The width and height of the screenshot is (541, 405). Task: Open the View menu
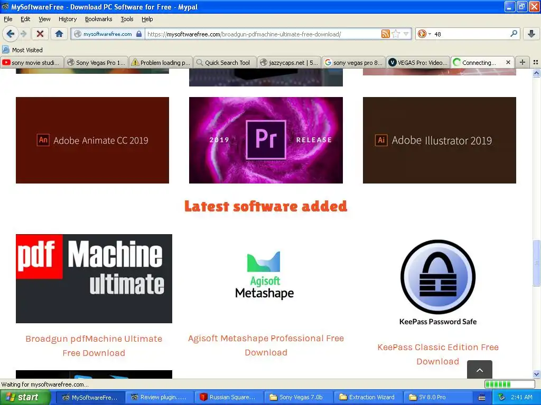tap(44, 19)
